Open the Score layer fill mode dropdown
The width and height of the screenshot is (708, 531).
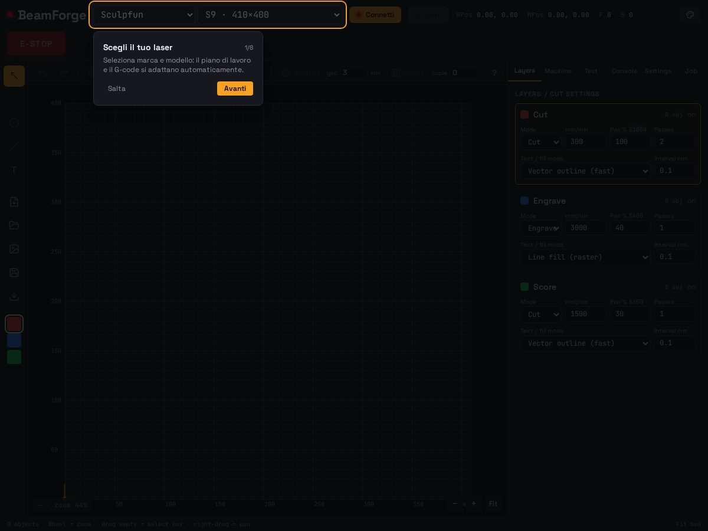coord(585,343)
